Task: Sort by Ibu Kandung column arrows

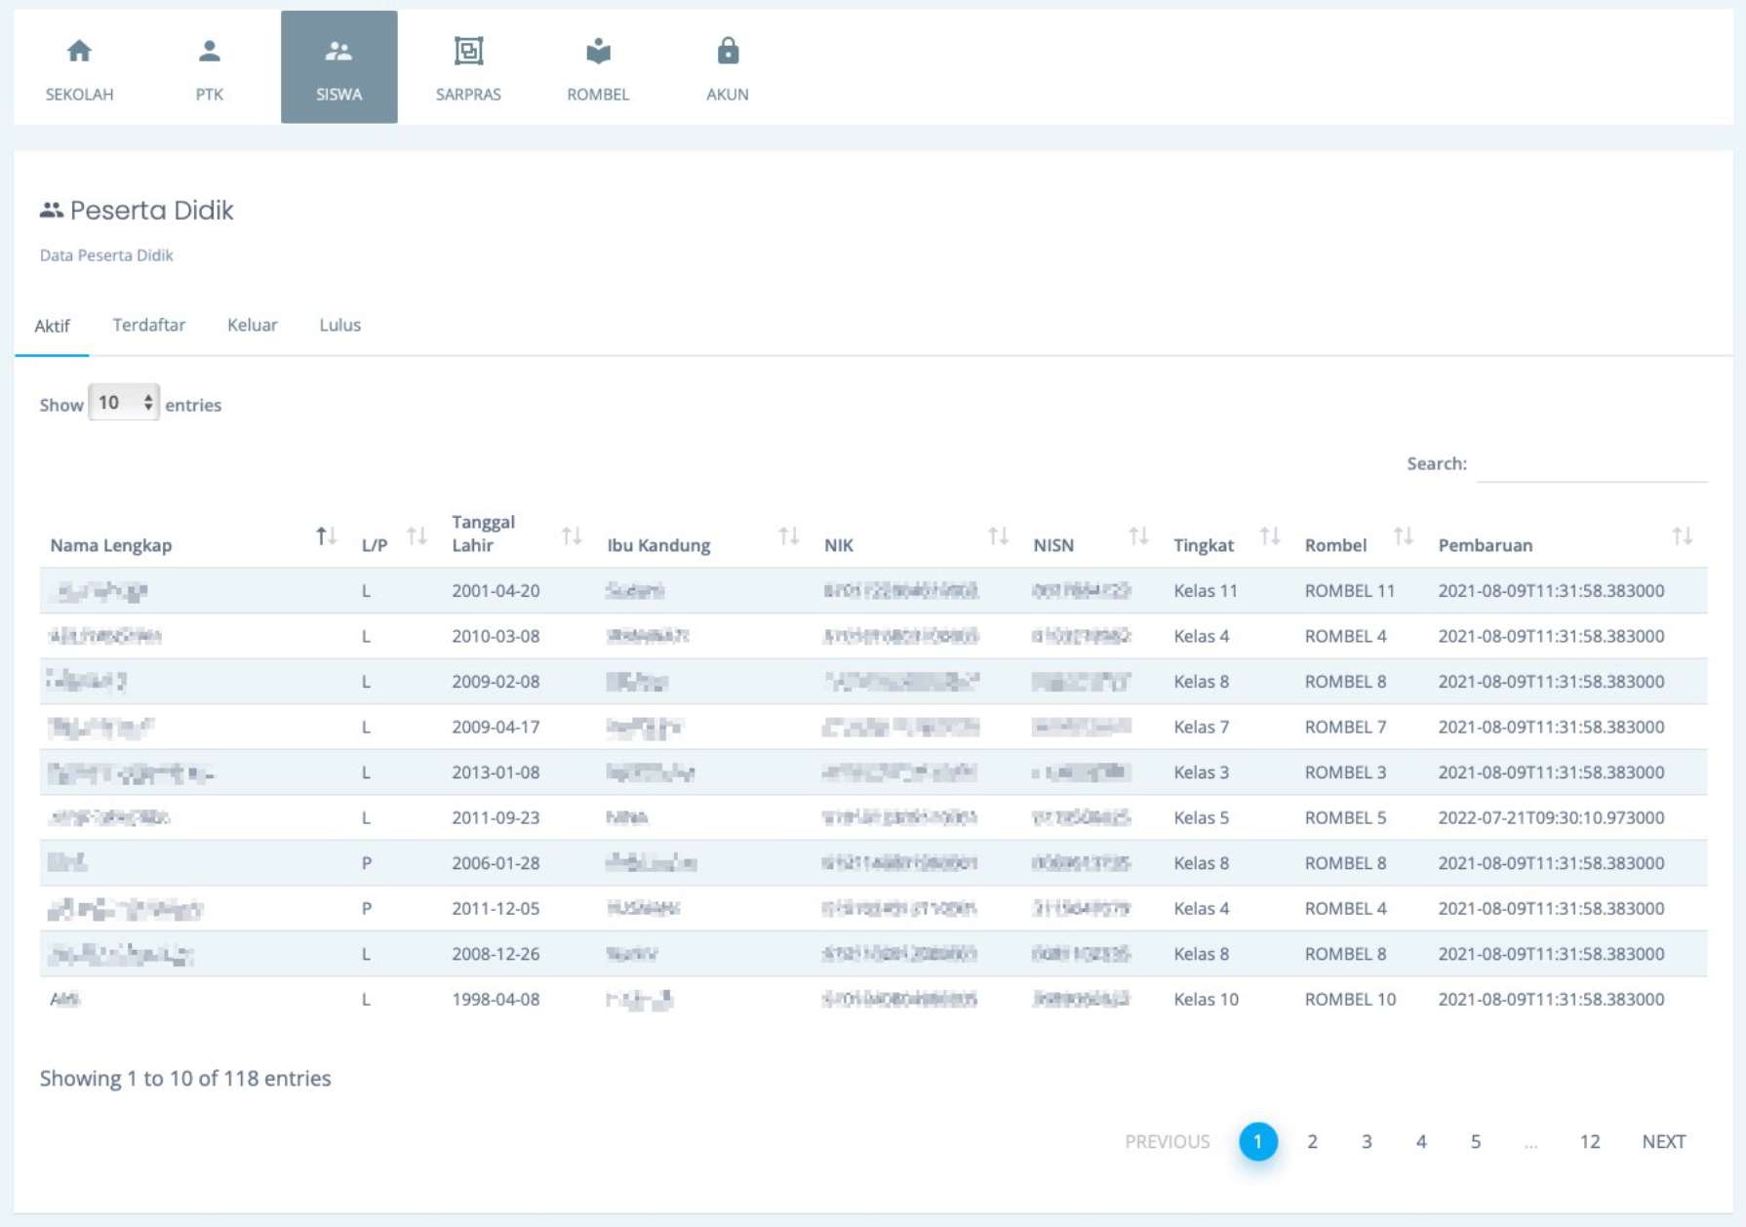Action: click(789, 535)
